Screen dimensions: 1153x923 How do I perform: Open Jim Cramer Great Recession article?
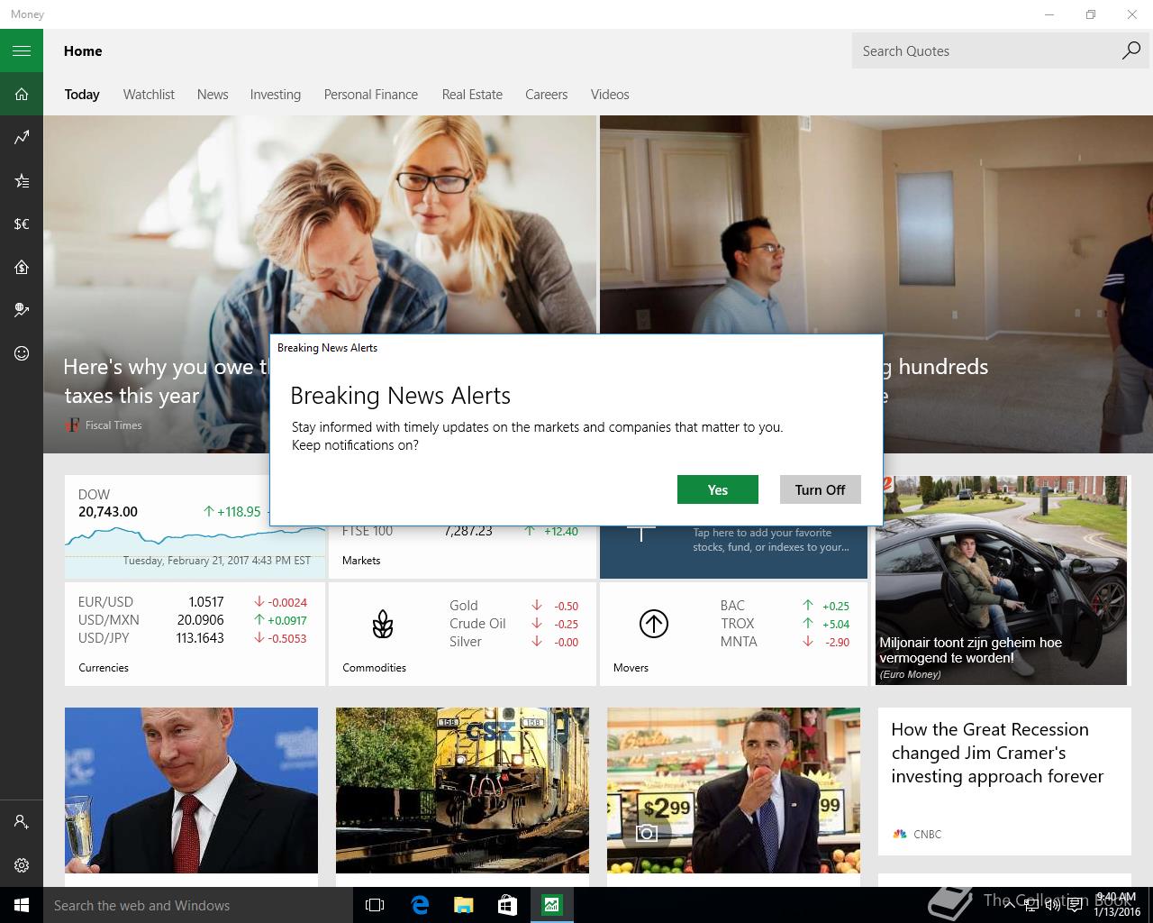[1004, 781]
